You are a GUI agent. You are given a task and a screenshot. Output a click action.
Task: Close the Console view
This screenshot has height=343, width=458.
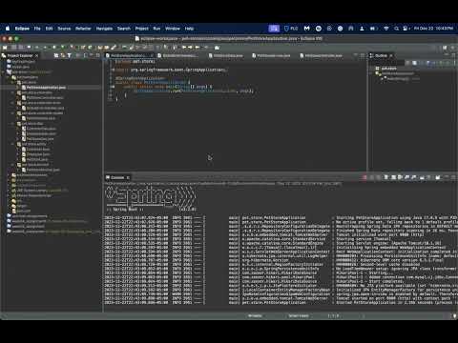[x=128, y=177]
